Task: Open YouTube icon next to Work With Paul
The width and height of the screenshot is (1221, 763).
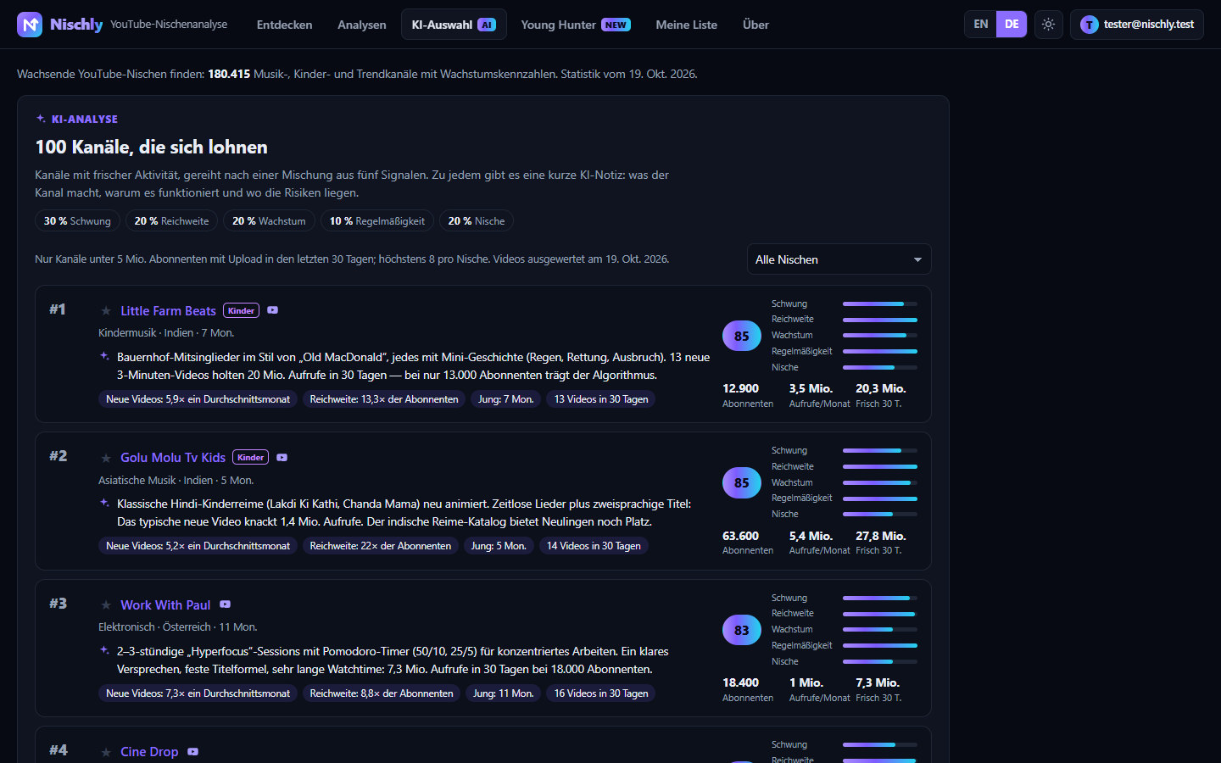Action: pos(226,604)
